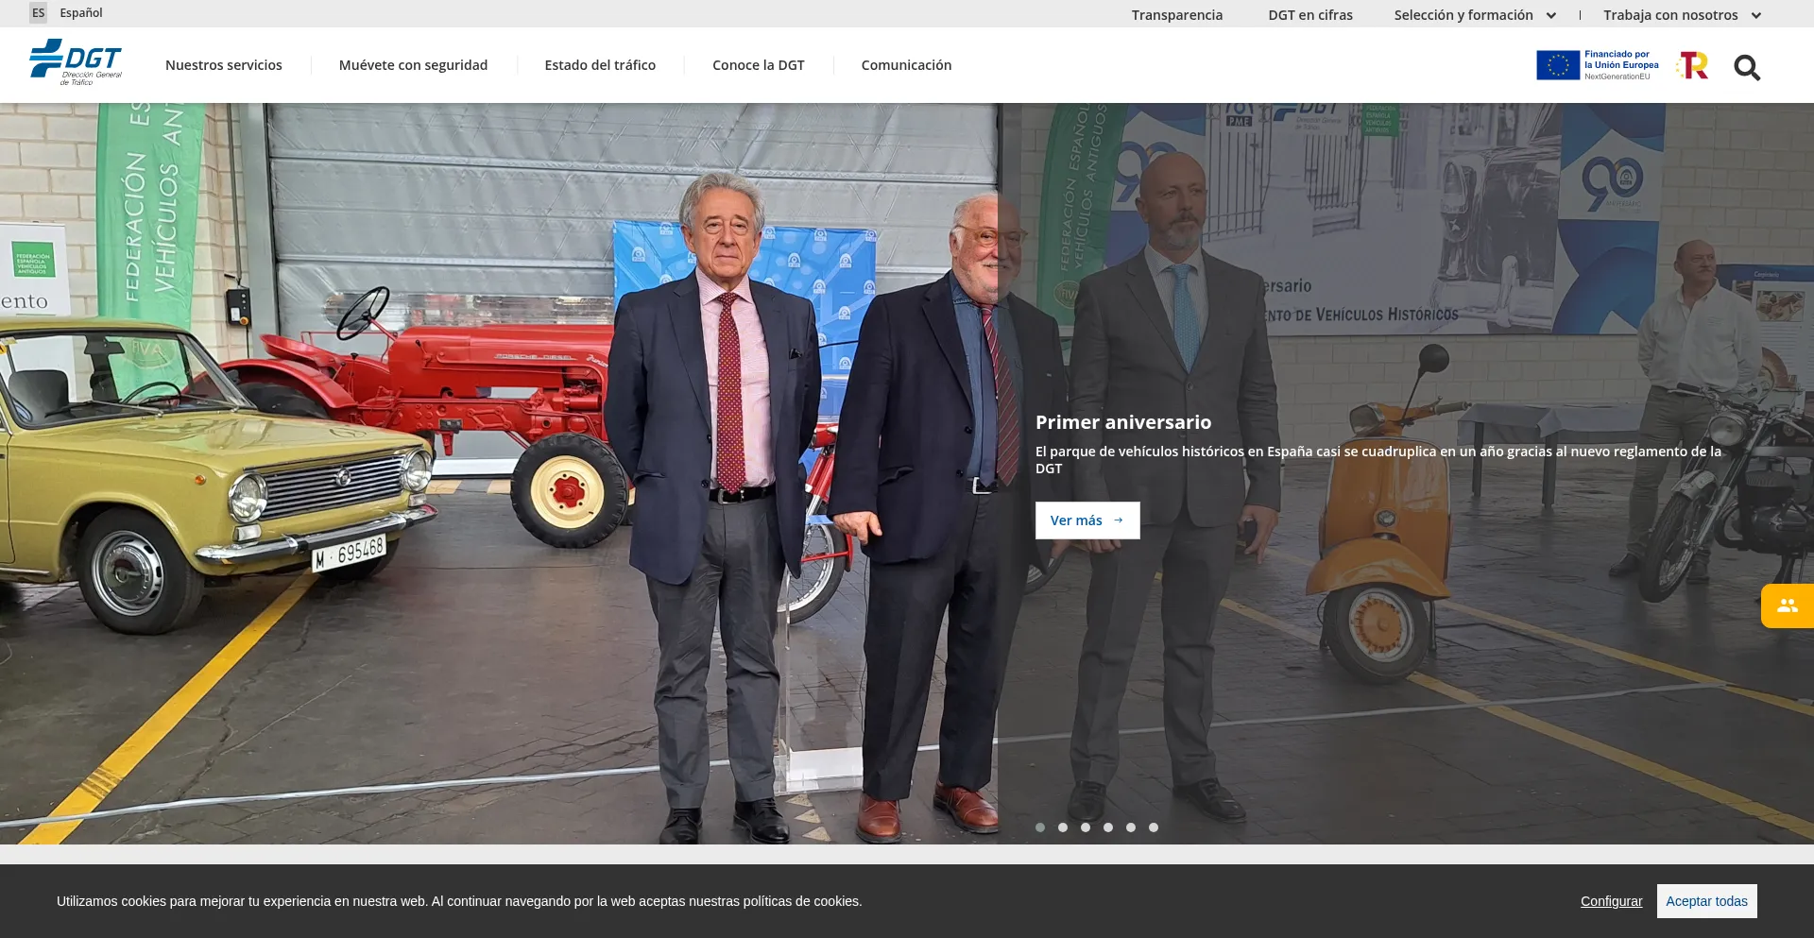Click the European Union funding logo
This screenshot has height=938, width=1814.
pos(1597,65)
